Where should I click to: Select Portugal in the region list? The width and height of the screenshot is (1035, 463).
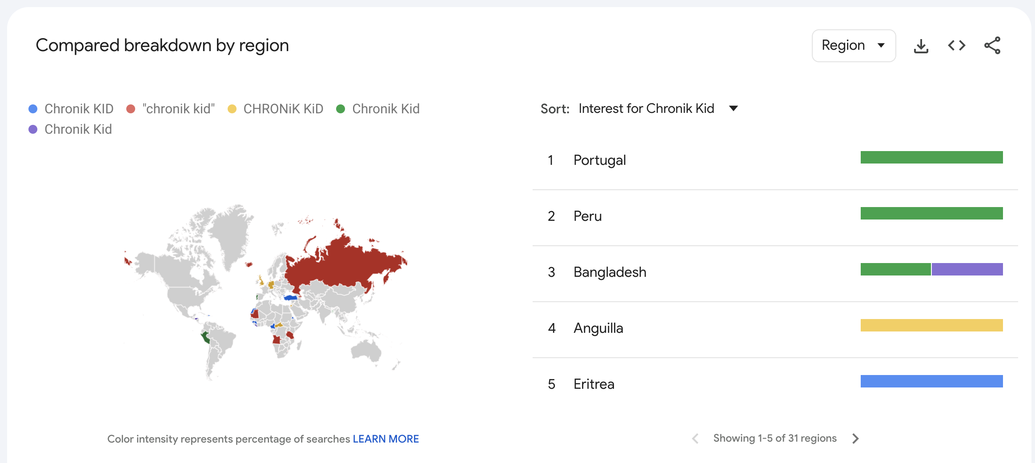[599, 160]
